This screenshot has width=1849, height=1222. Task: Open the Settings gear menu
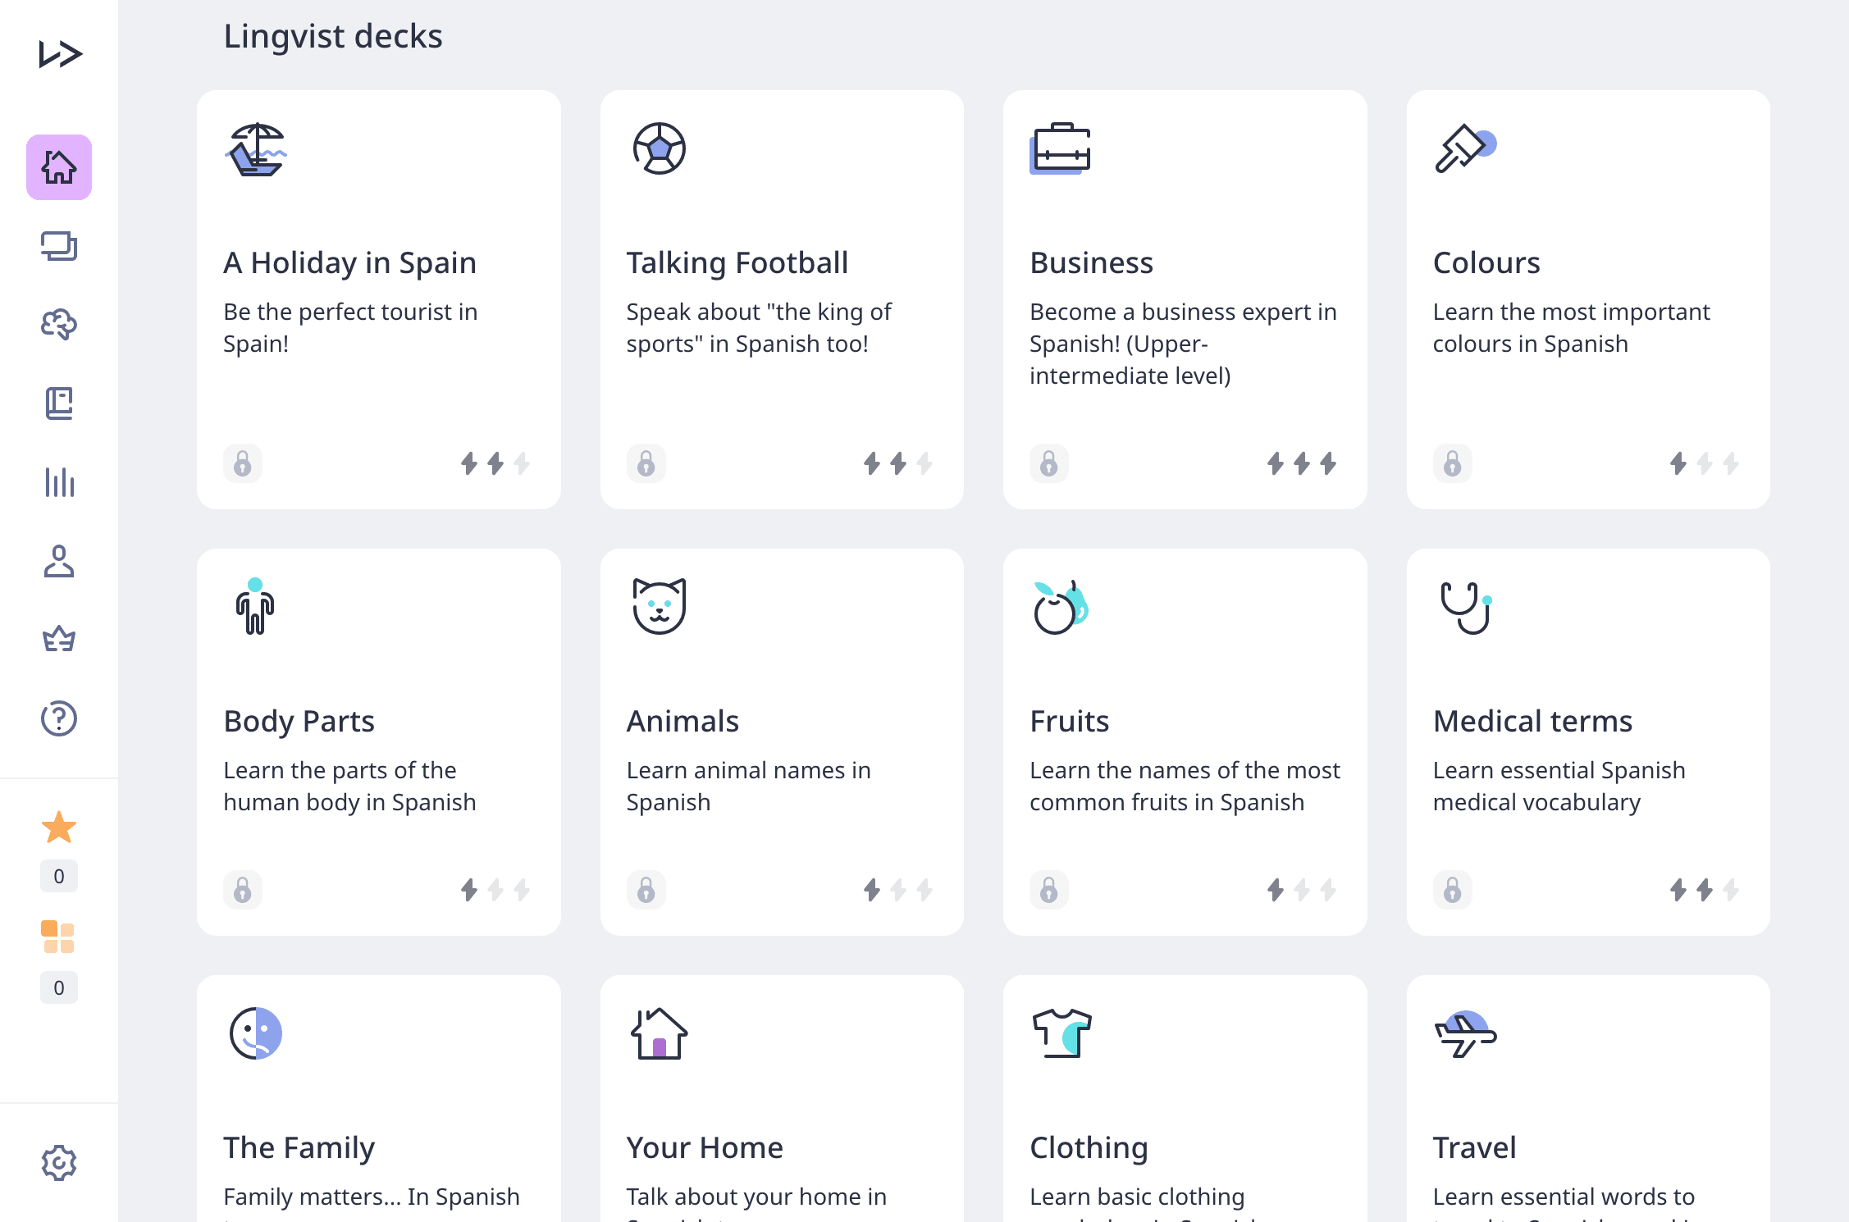pyautogui.click(x=58, y=1162)
